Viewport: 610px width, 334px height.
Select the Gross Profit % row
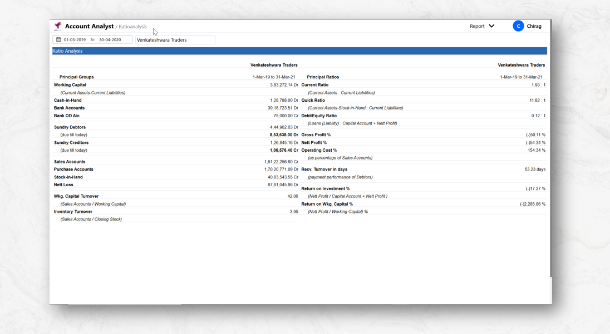[x=316, y=135]
